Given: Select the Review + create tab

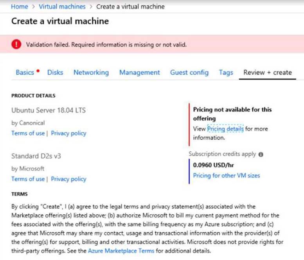Looking at the screenshot, I should point(268,72).
